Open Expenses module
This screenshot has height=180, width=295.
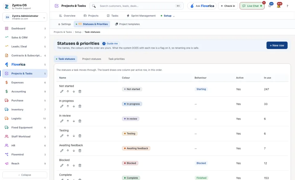pyautogui.click(x=25, y=83)
